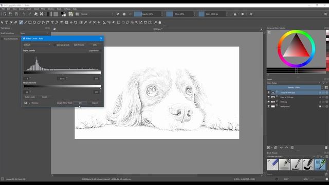Screen dimensions: 329x185
Task: Select the Zoom tool
Action: tap(155, 22)
